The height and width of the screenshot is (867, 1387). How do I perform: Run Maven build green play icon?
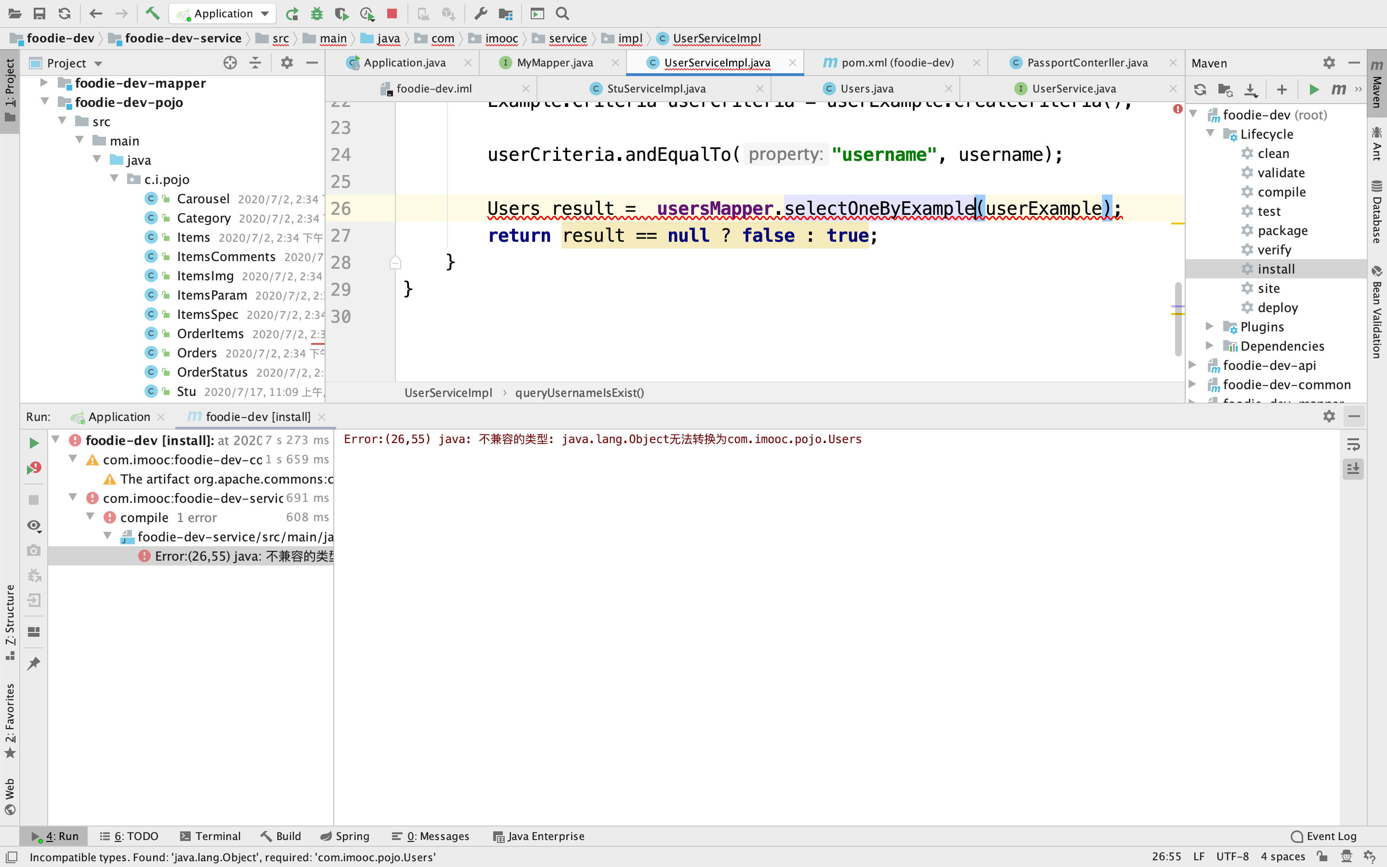(x=1314, y=90)
